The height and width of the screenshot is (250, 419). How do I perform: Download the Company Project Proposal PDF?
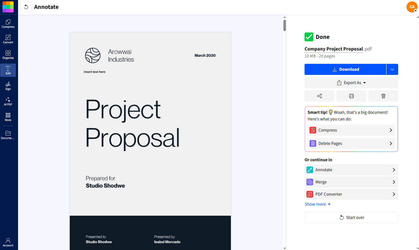(345, 69)
